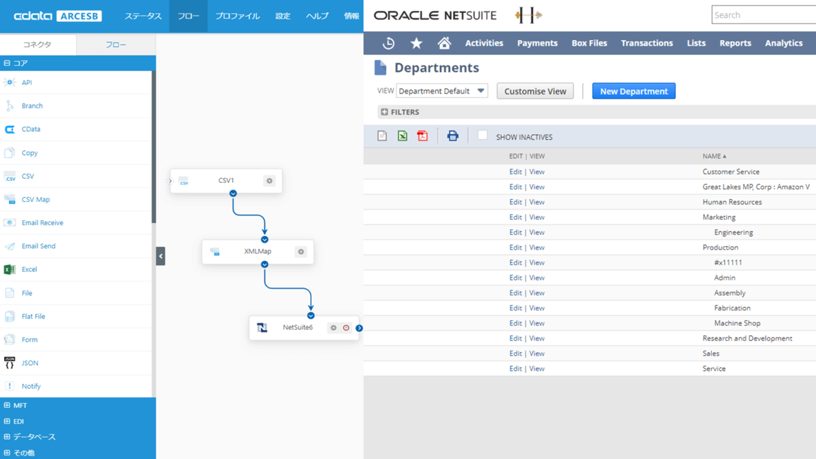
Task: Click the NetSuite6 node output arrow
Action: pyautogui.click(x=359, y=328)
